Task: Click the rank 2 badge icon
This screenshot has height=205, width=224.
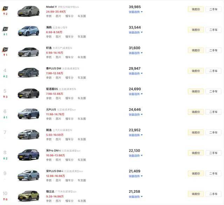Action: [5, 29]
